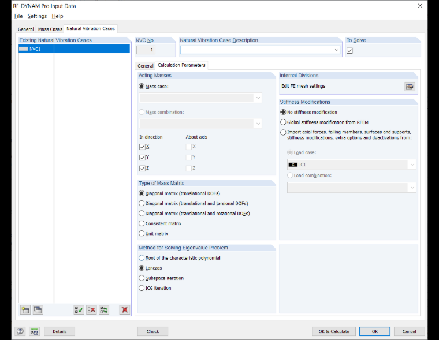Switch to the Natural Vibration Cases tab
The image size is (439, 340).
[91, 28]
